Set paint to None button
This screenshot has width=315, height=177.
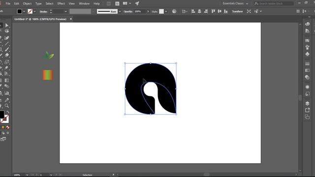pos(8,127)
